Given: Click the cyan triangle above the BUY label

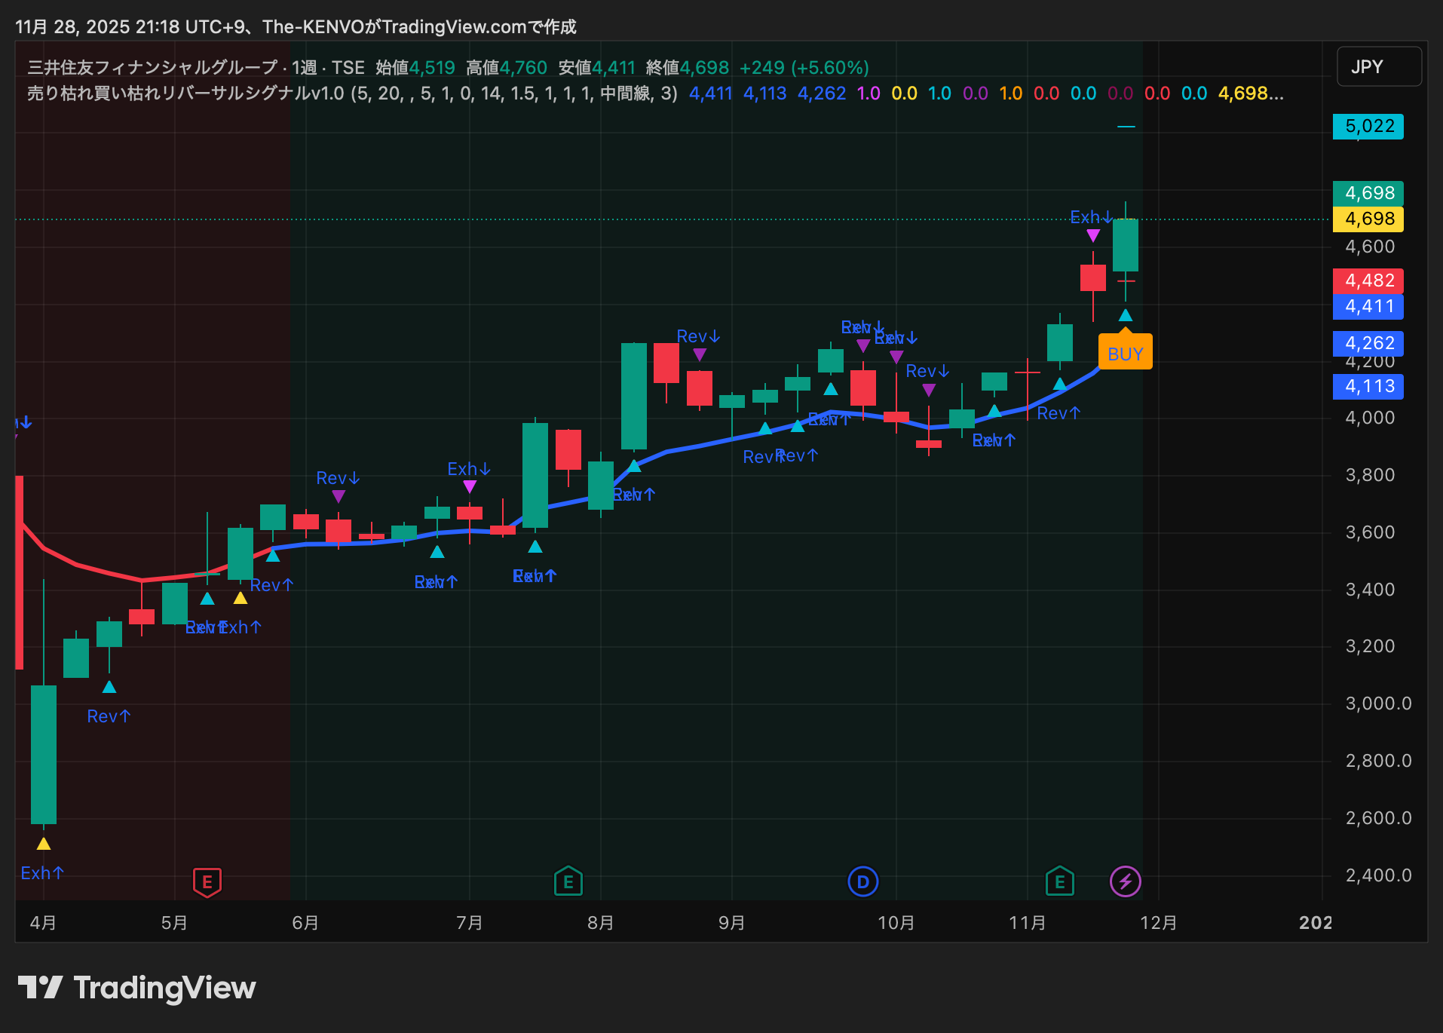Looking at the screenshot, I should click(x=1125, y=315).
